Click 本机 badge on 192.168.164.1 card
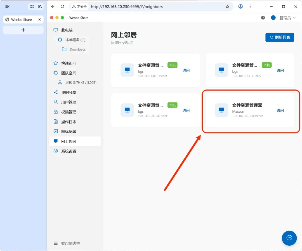Screen dimensions: 302x251 click(266, 65)
